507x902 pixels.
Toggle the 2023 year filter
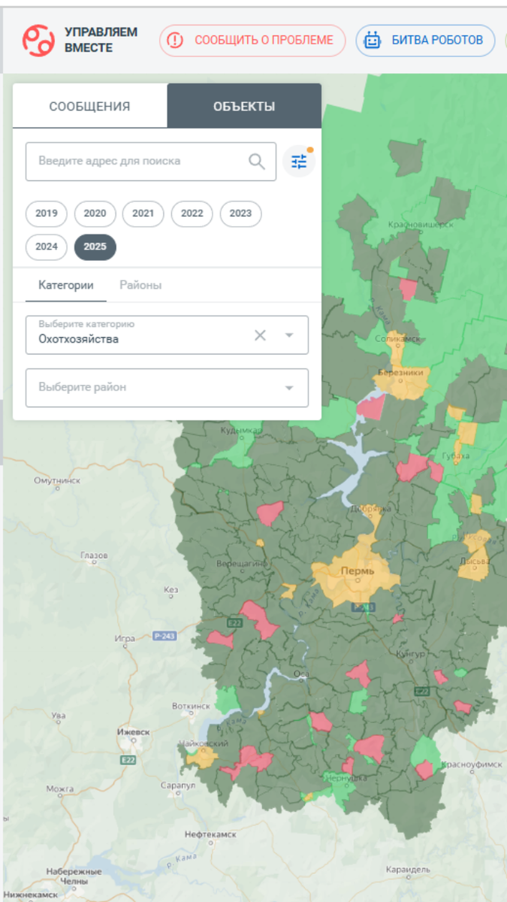(240, 213)
